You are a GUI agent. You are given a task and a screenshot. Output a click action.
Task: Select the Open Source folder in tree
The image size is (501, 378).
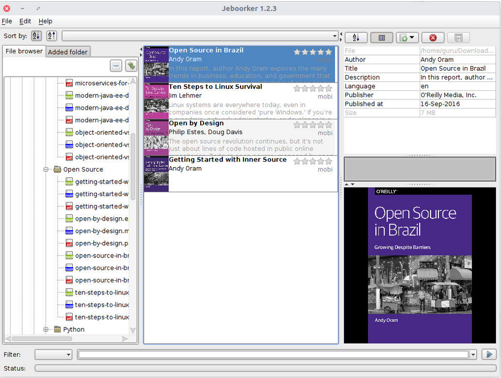point(83,169)
